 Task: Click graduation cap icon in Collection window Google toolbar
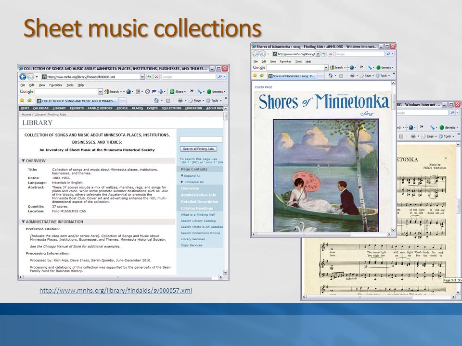154,91
